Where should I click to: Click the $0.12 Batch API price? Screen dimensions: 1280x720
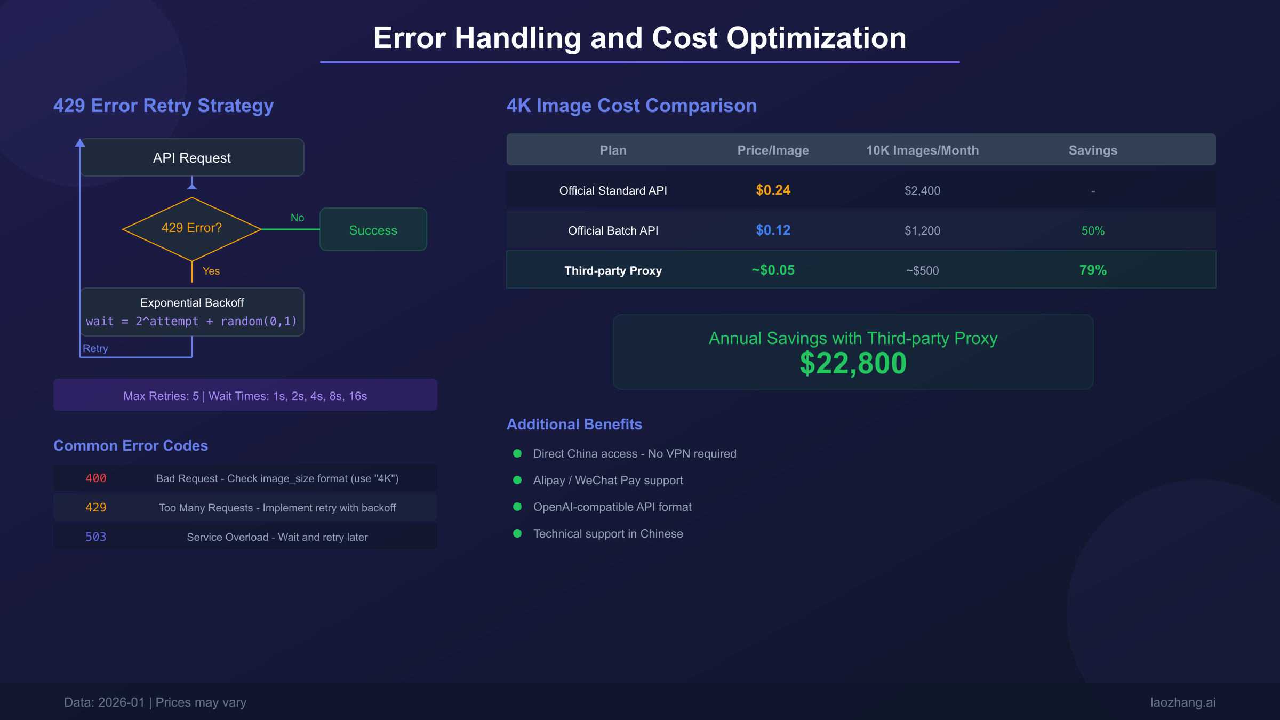(773, 230)
